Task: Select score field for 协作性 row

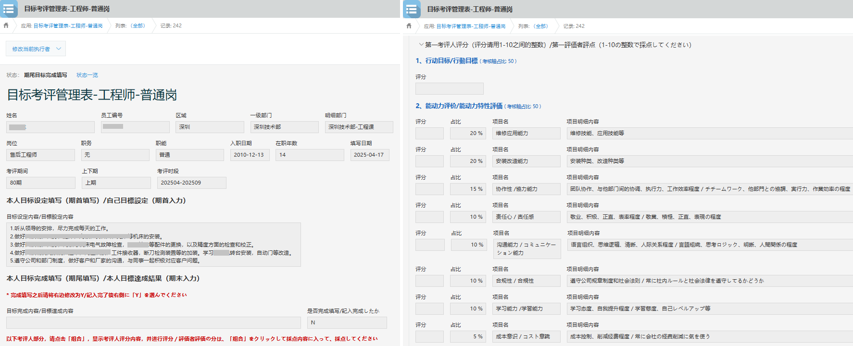Action: (x=429, y=189)
